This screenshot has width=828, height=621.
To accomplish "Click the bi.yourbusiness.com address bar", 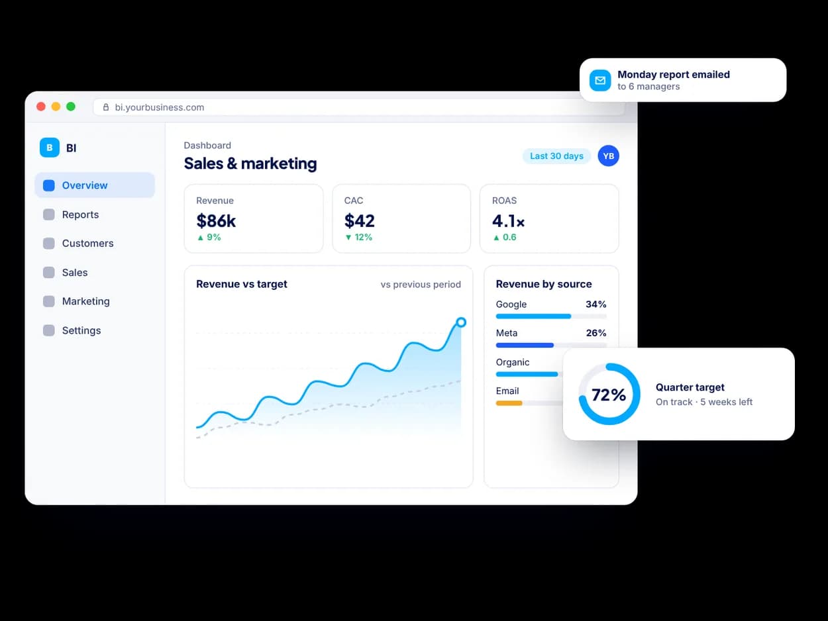I will pyautogui.click(x=358, y=107).
